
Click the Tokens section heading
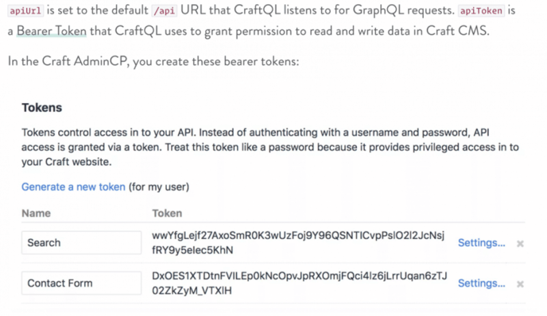click(x=42, y=108)
